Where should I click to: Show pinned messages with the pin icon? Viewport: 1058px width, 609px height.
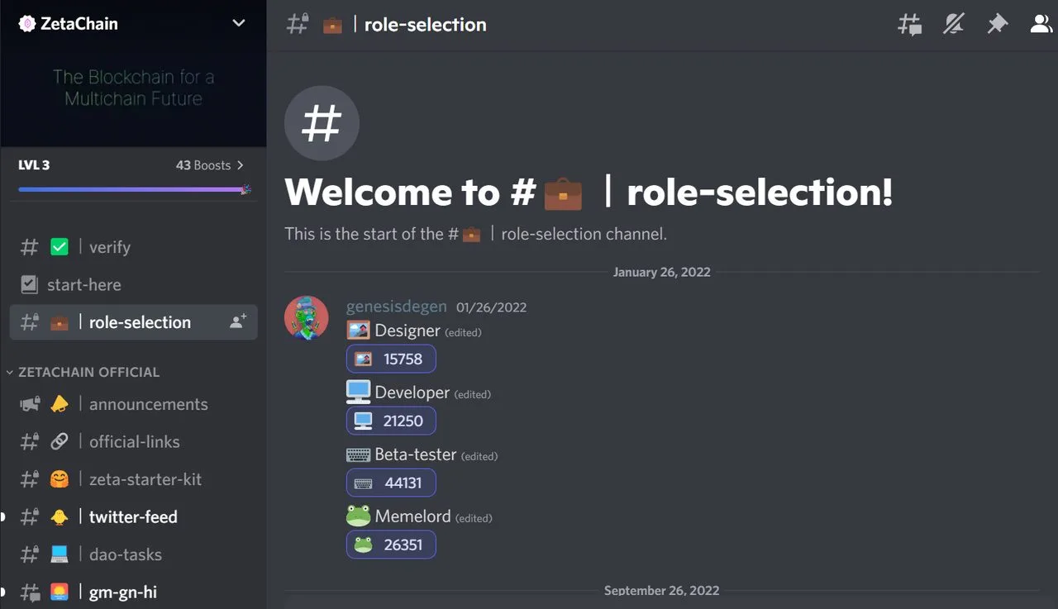pyautogui.click(x=998, y=25)
